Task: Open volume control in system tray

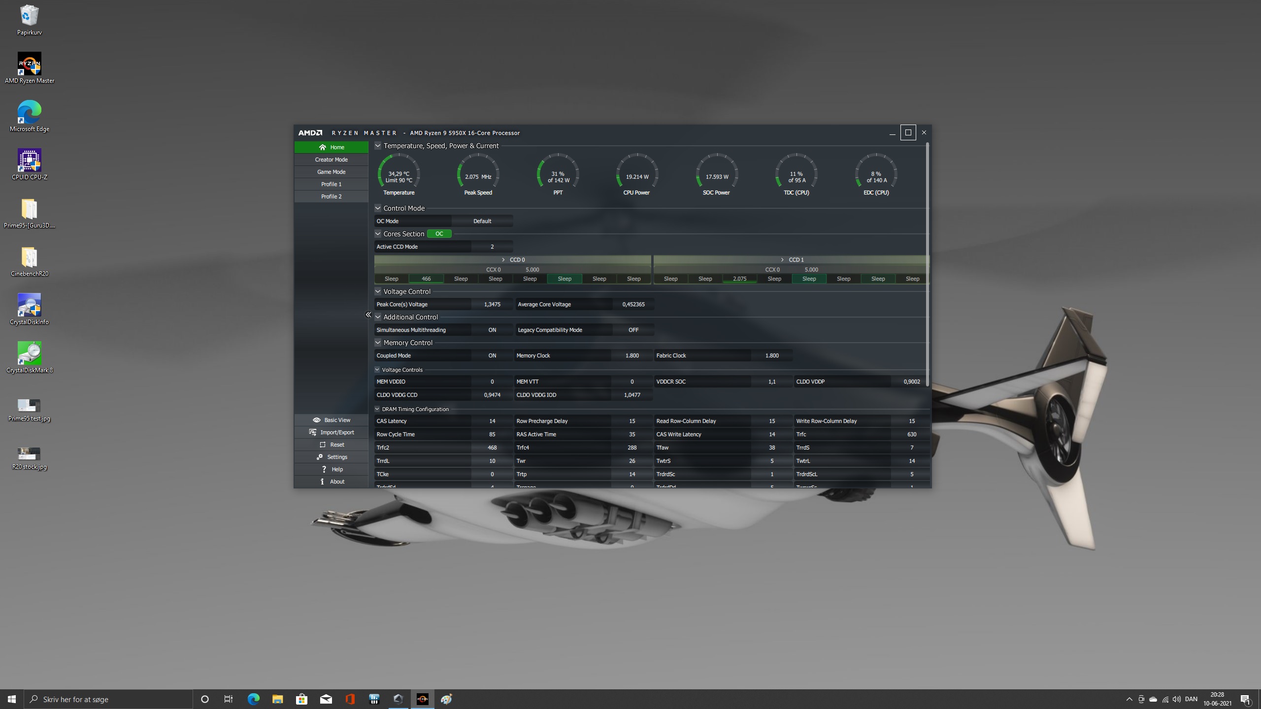Action: pyautogui.click(x=1177, y=699)
